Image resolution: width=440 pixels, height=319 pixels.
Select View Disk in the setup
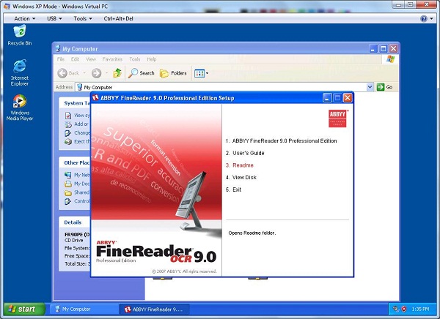tap(241, 177)
